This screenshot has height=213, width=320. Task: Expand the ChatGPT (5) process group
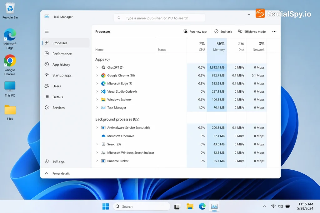[x=97, y=67]
